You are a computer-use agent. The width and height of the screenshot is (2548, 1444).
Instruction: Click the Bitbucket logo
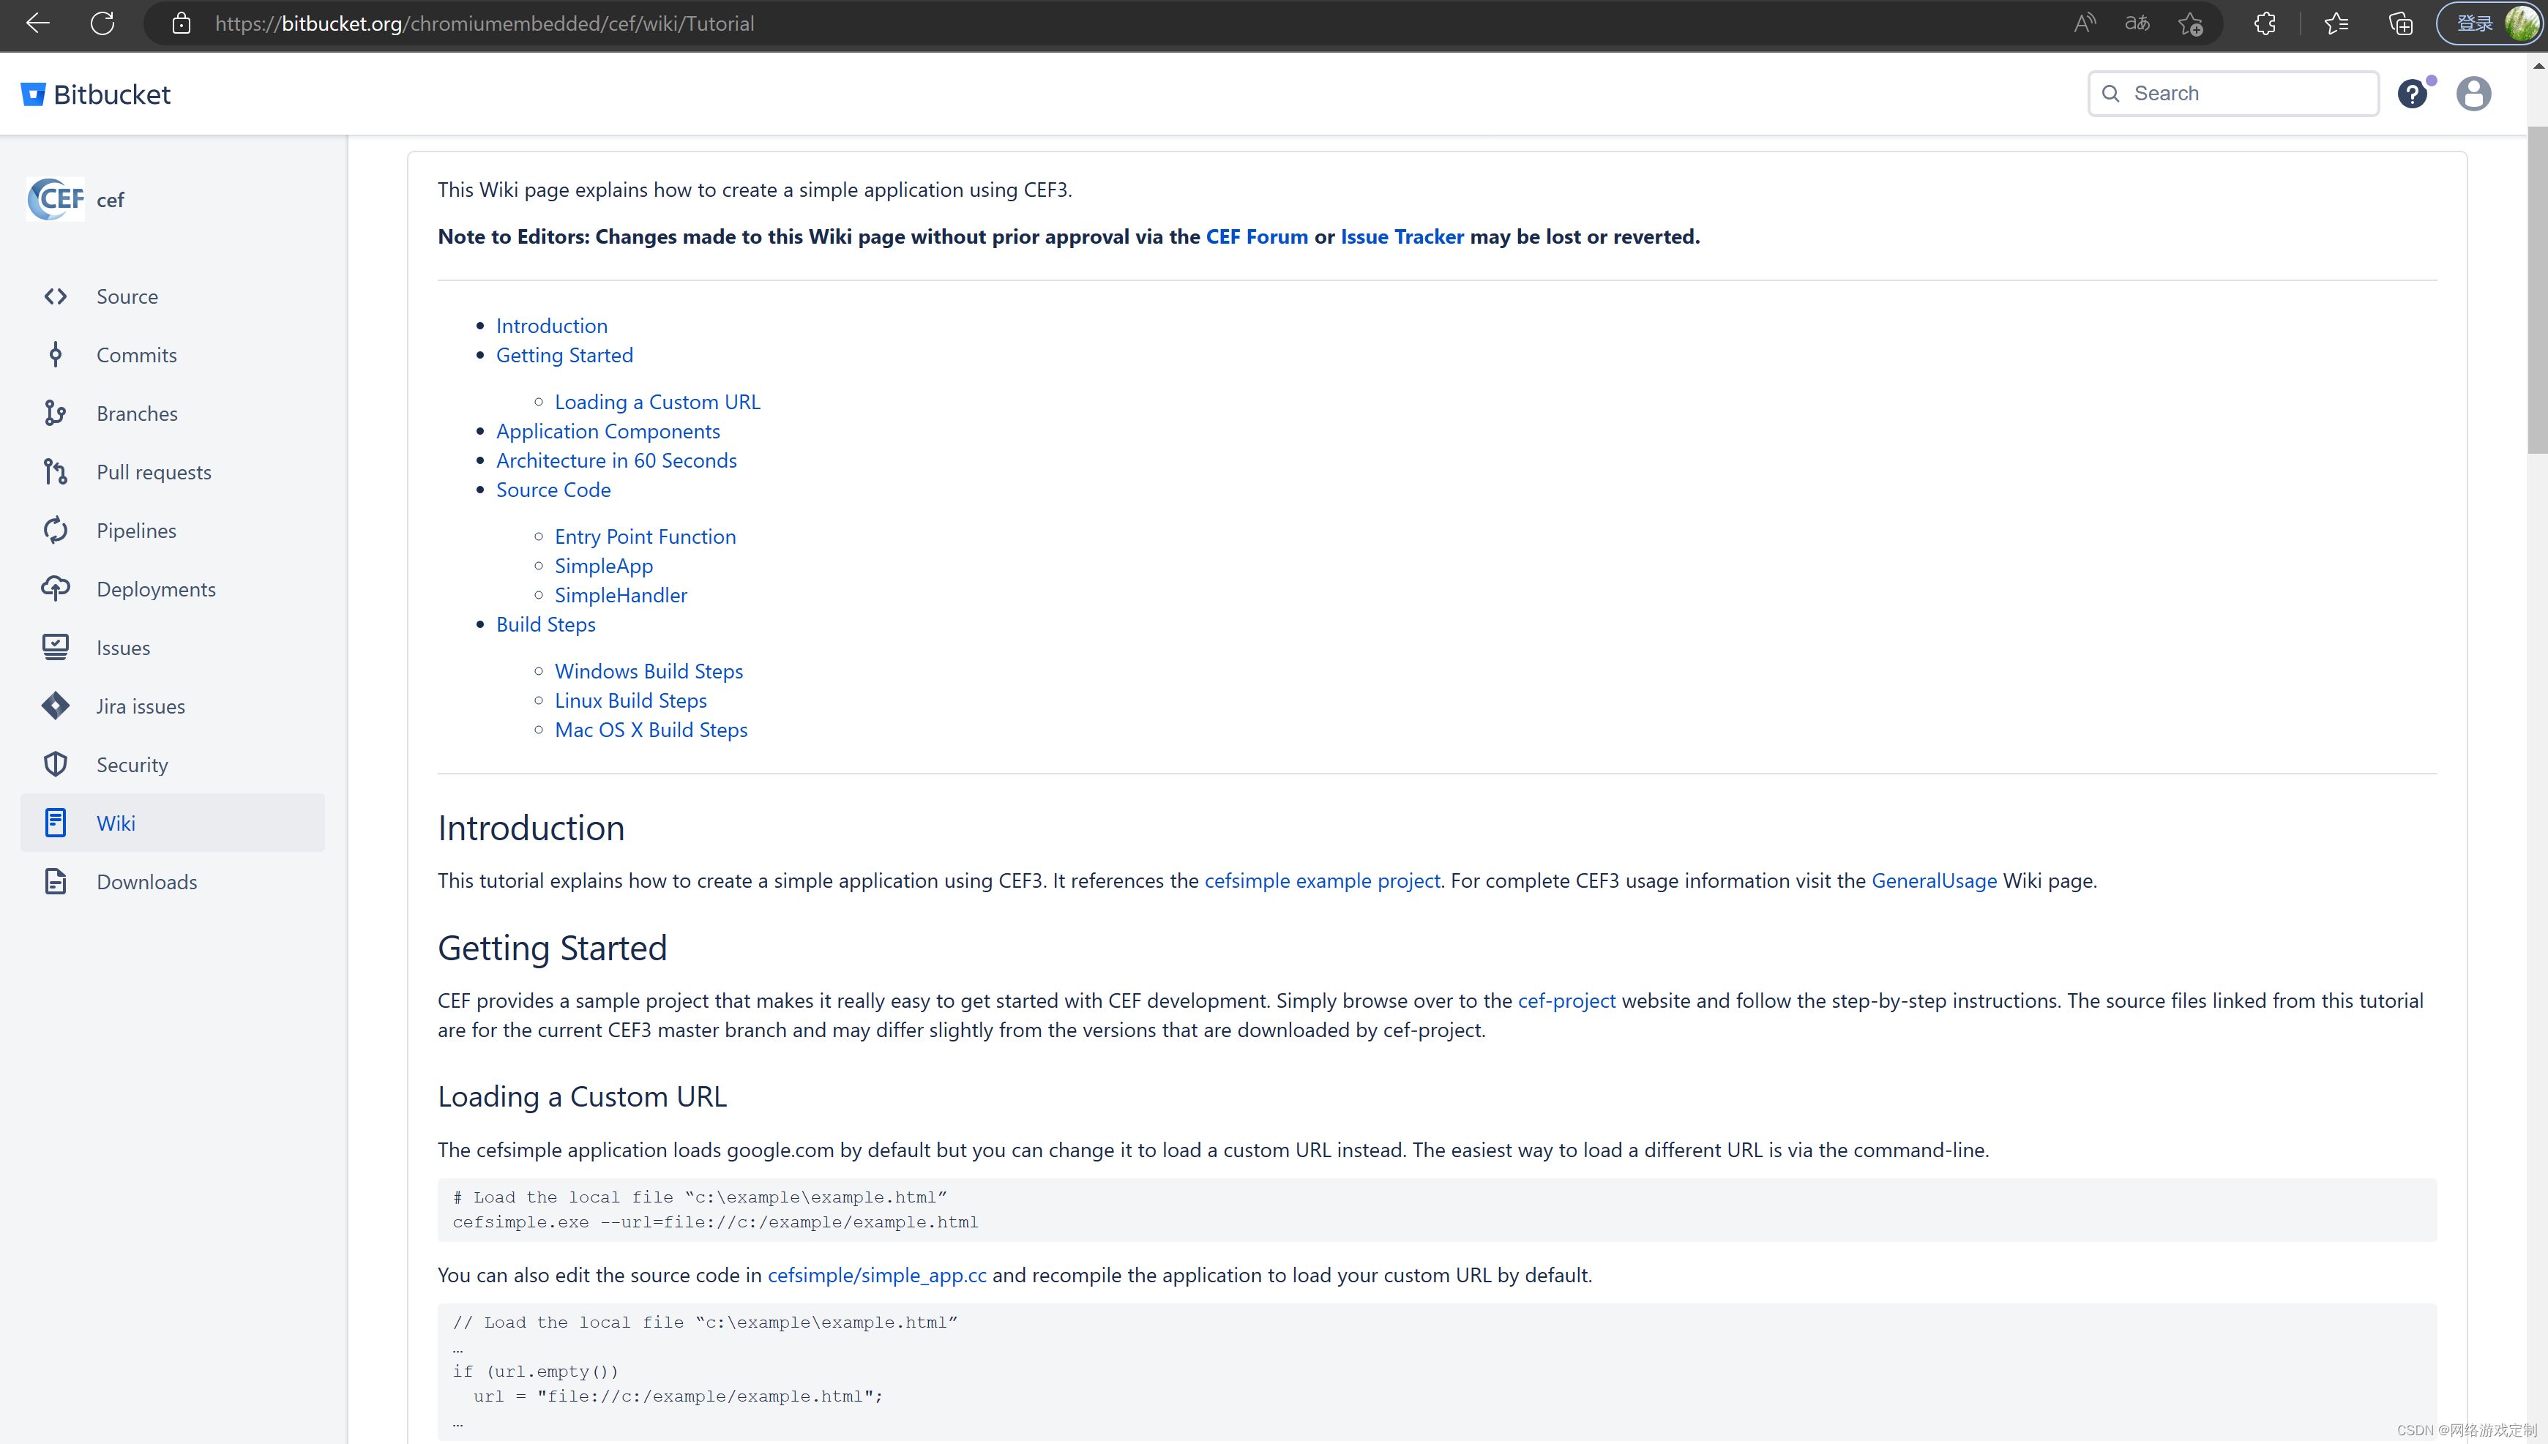95,94
